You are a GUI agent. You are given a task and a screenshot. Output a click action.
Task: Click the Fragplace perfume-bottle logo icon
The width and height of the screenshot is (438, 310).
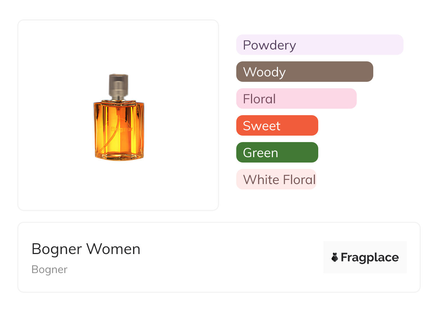335,257
